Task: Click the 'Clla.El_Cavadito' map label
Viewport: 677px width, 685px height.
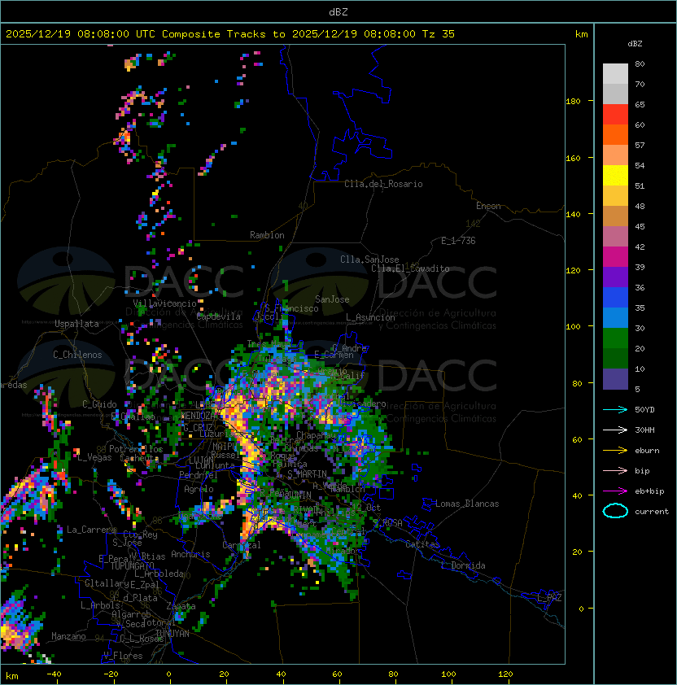Action: 410,268
